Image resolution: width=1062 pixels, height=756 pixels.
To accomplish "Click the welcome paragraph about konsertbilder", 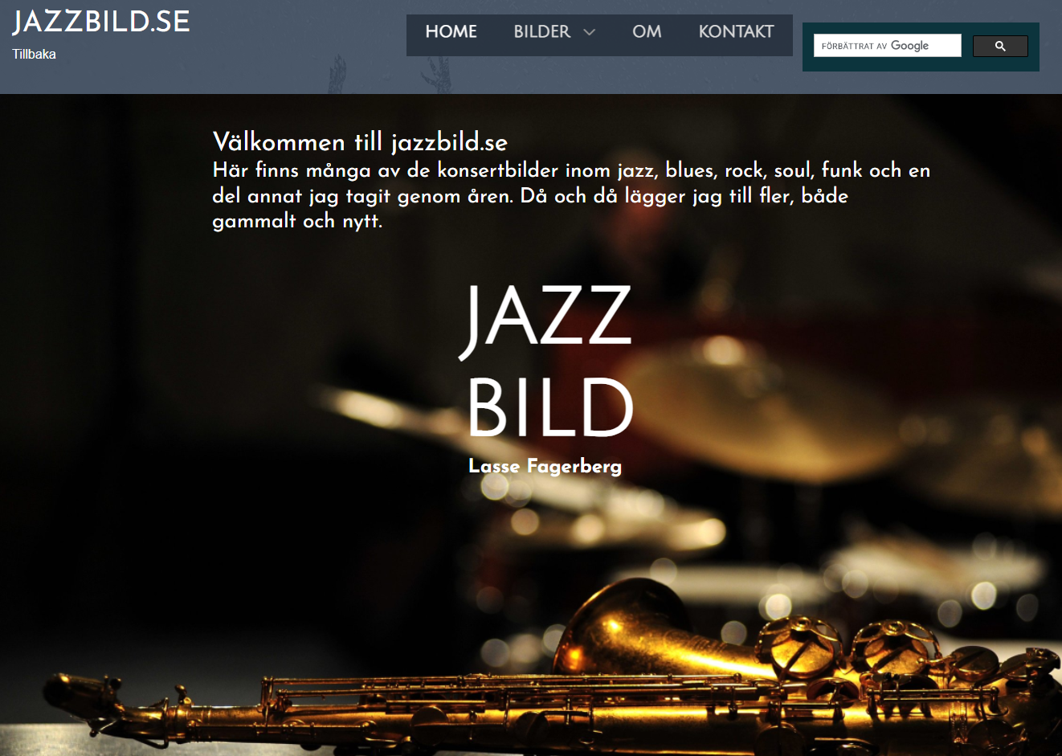I will coord(571,195).
